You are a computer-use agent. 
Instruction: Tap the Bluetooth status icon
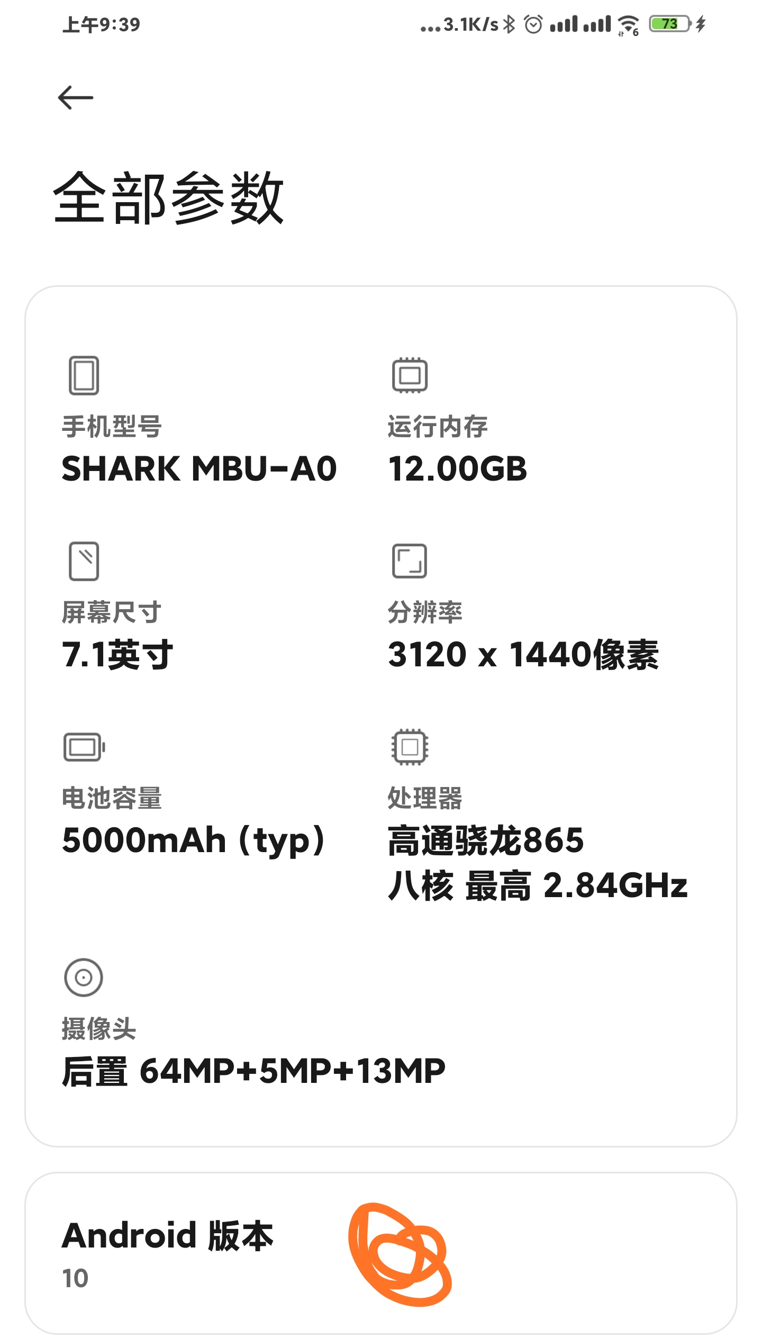coord(509,24)
